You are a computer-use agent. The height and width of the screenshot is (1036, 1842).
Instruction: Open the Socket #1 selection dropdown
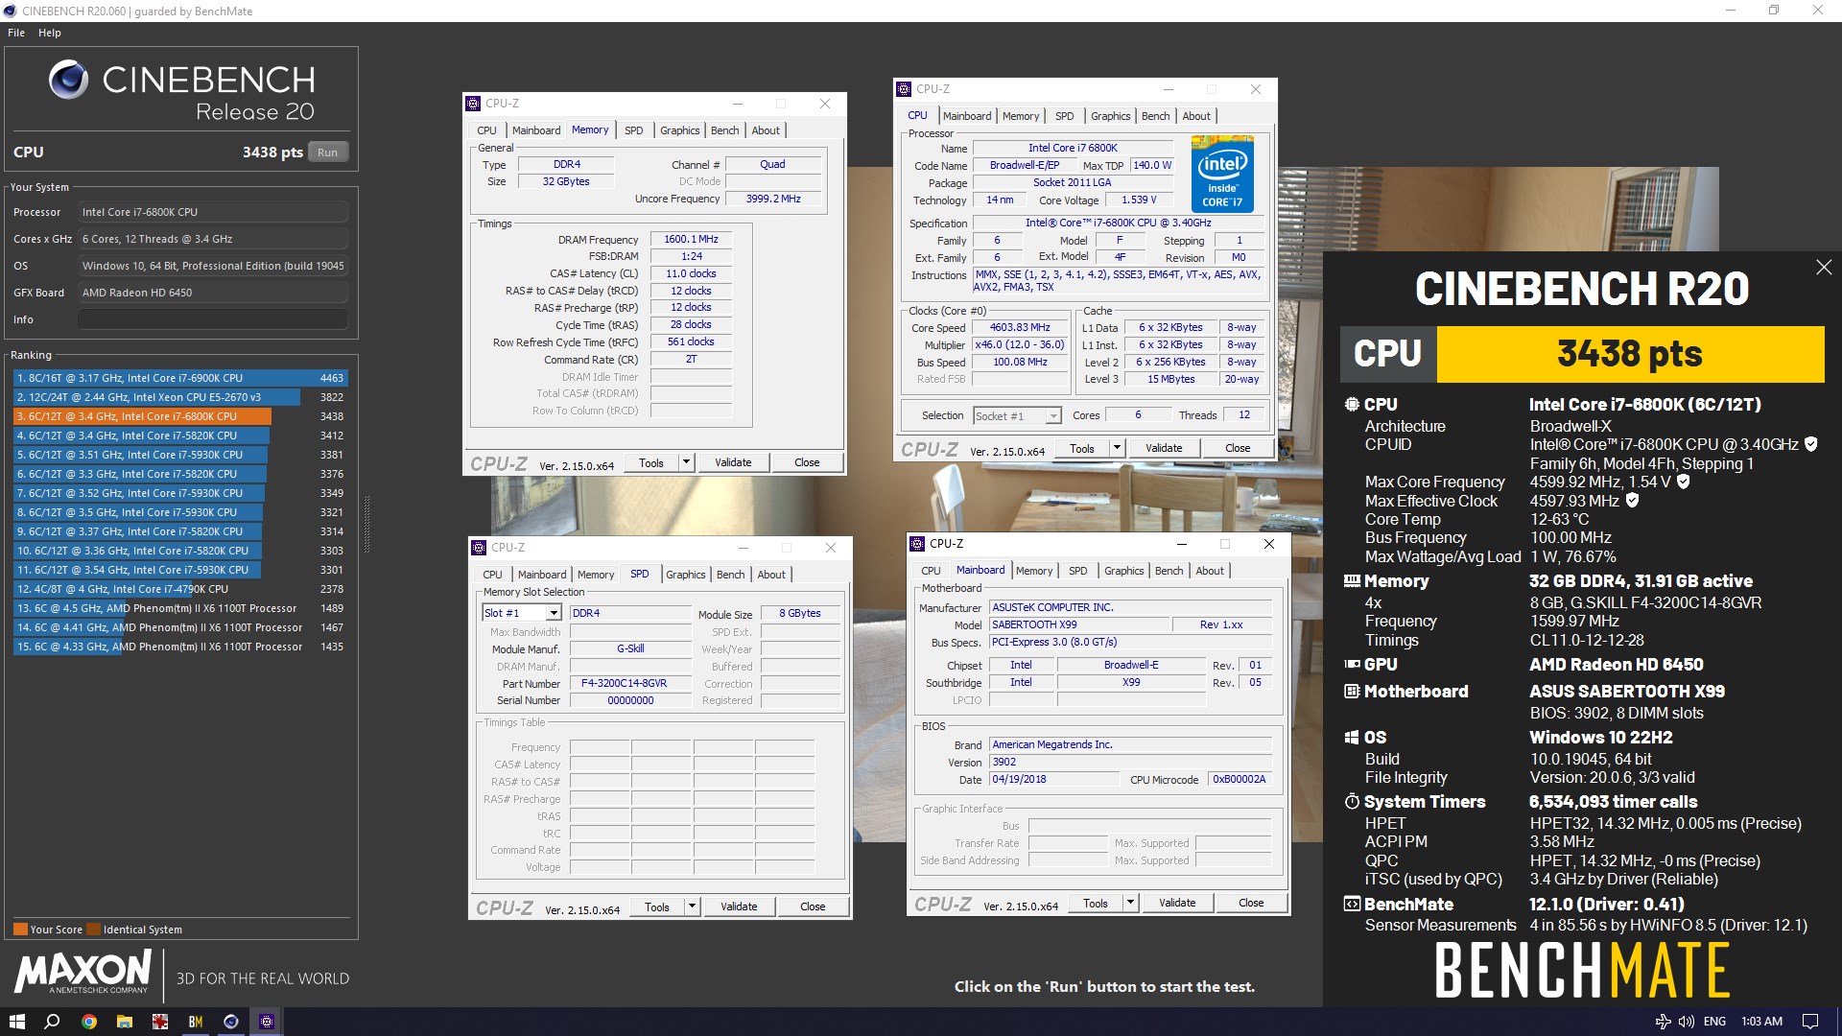tap(1052, 416)
